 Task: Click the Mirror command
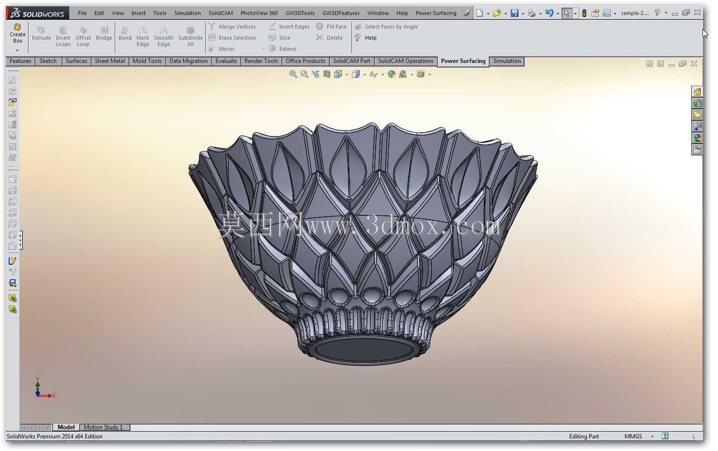(222, 49)
